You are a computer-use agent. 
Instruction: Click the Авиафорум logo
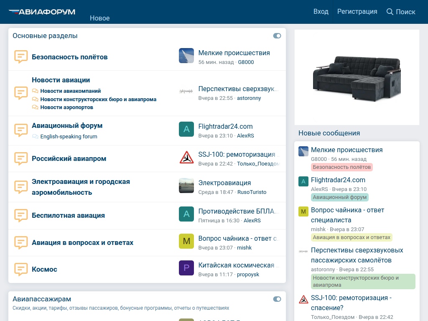tap(42, 12)
